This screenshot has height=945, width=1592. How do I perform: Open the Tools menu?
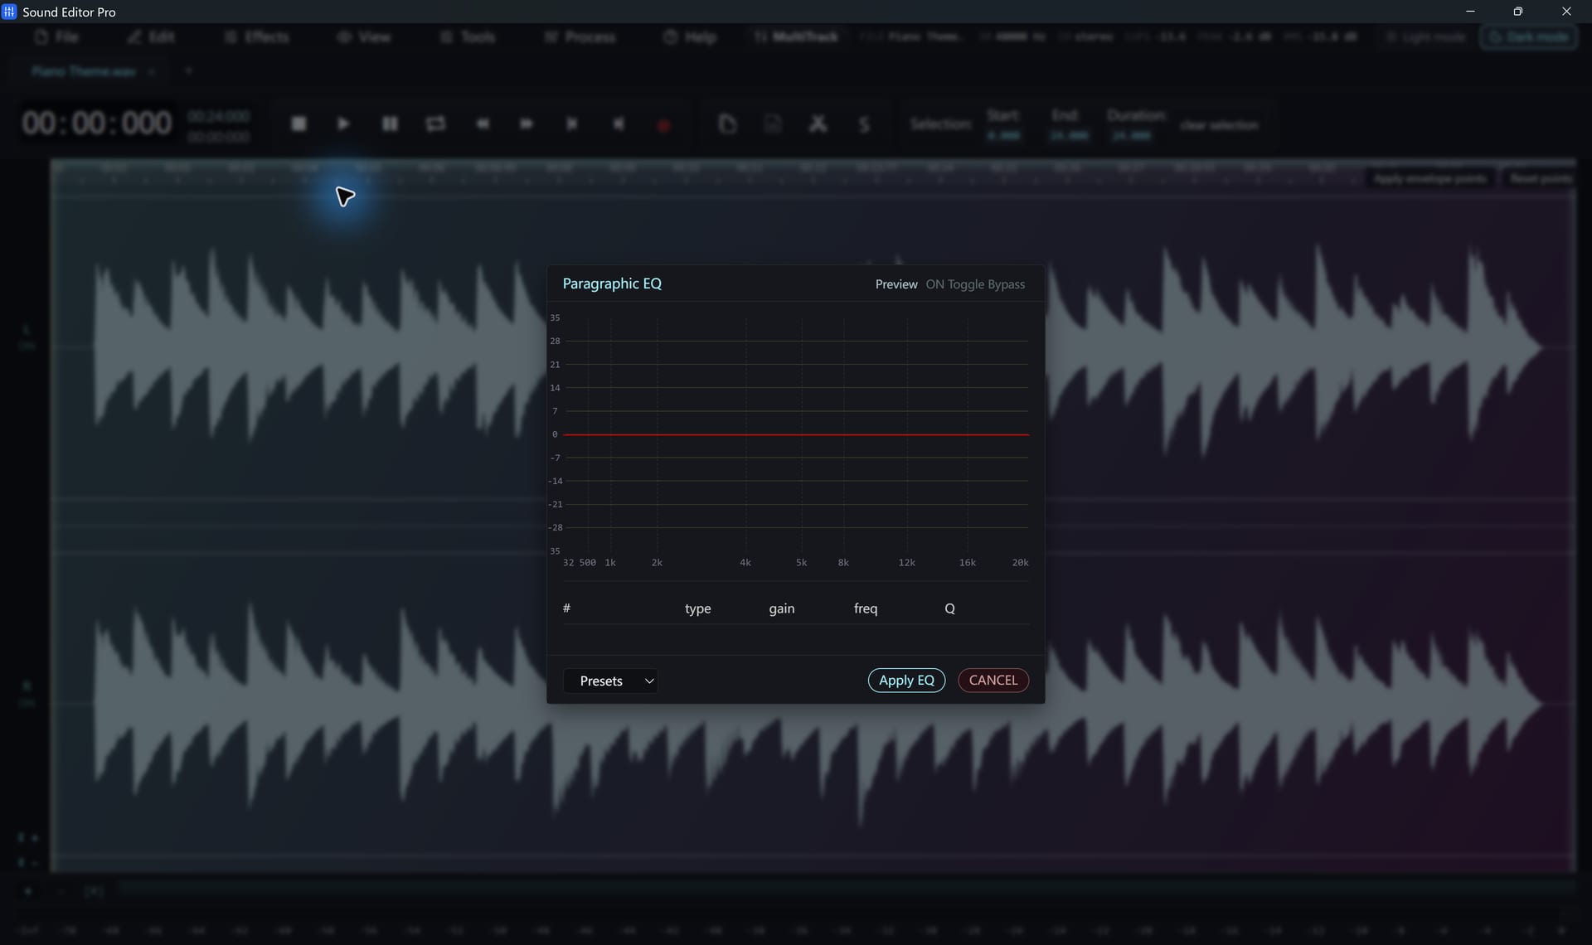[x=468, y=37]
